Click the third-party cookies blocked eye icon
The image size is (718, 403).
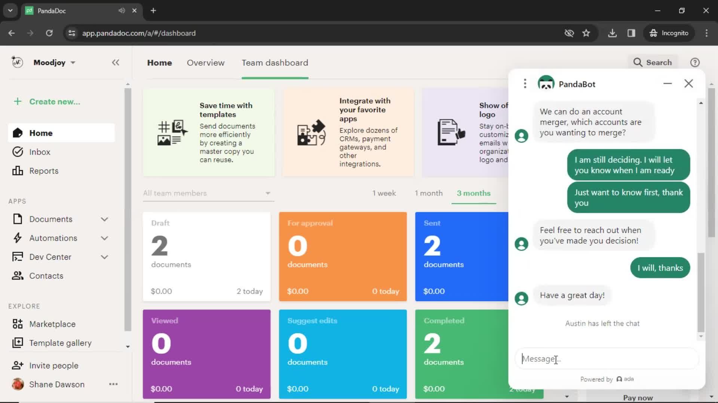click(x=569, y=33)
